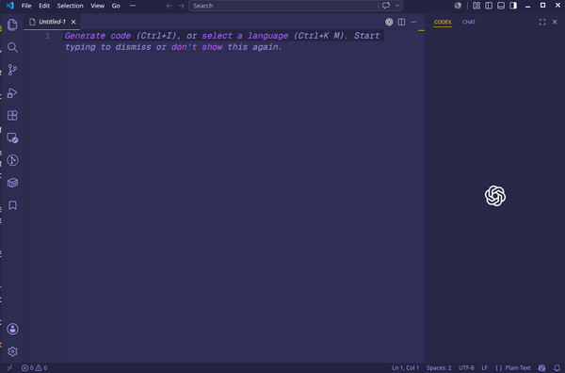565x373 pixels.
Task: Switch to the CODEX tab
Action: point(443,22)
